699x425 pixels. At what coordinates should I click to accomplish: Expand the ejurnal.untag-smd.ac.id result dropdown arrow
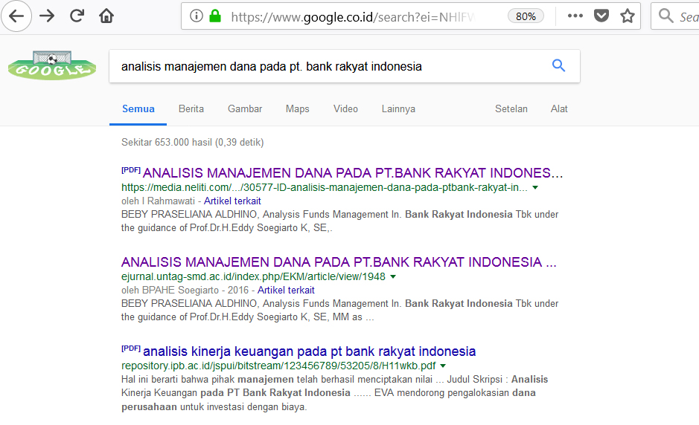tap(393, 277)
